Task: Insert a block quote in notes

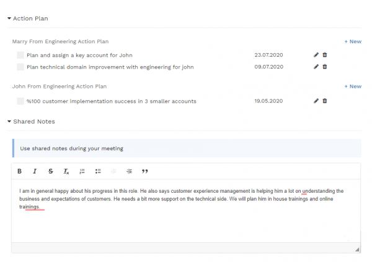Action: [x=146, y=171]
